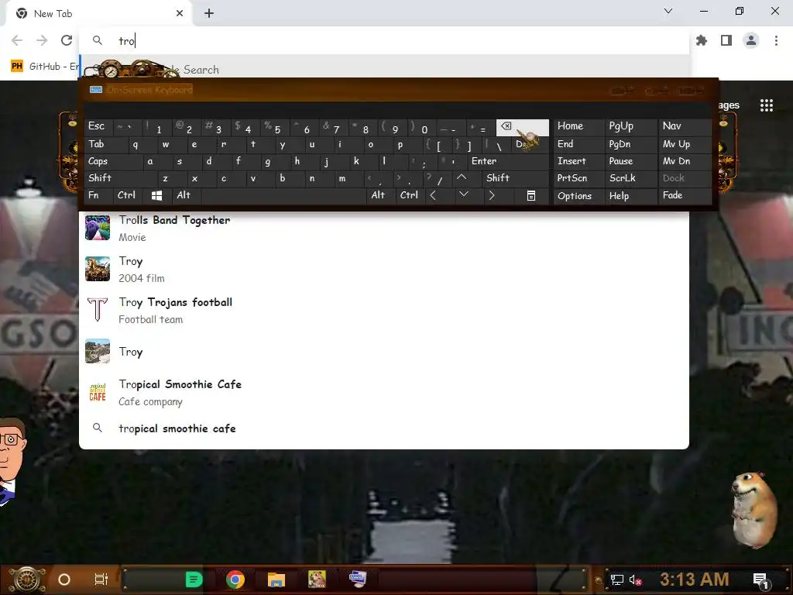This screenshot has width=793, height=595.
Task: Click the Fade key on keyboard
Action: (x=684, y=194)
